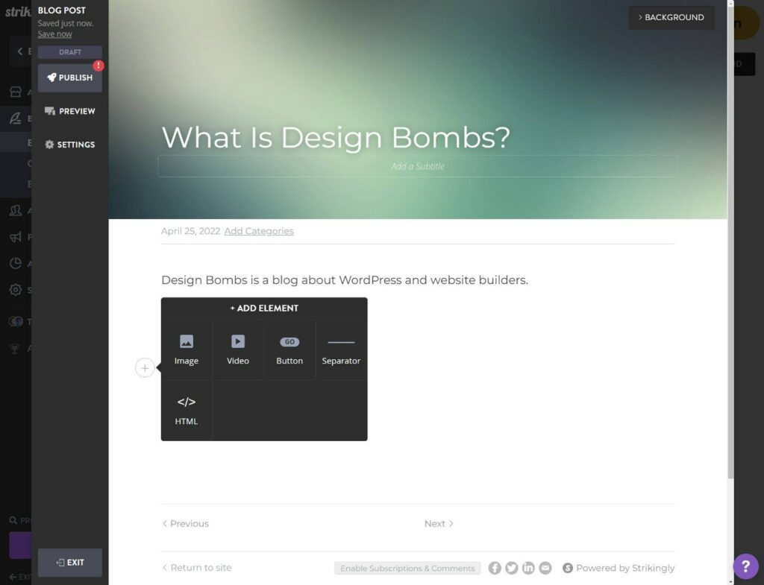The image size is (764, 585).
Task: Click the LinkedIn share icon
Action: tap(528, 568)
